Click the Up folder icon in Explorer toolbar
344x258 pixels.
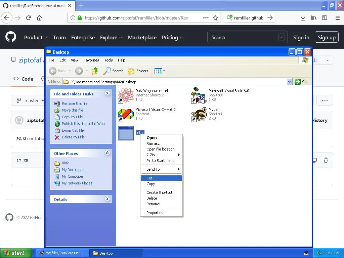point(95,71)
